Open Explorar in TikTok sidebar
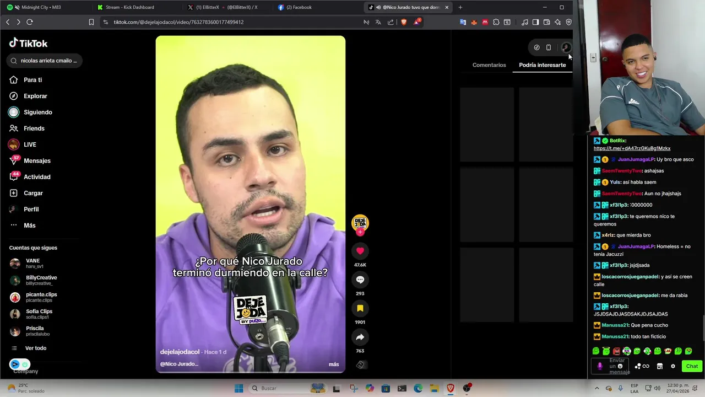The height and width of the screenshot is (397, 705). coord(35,96)
